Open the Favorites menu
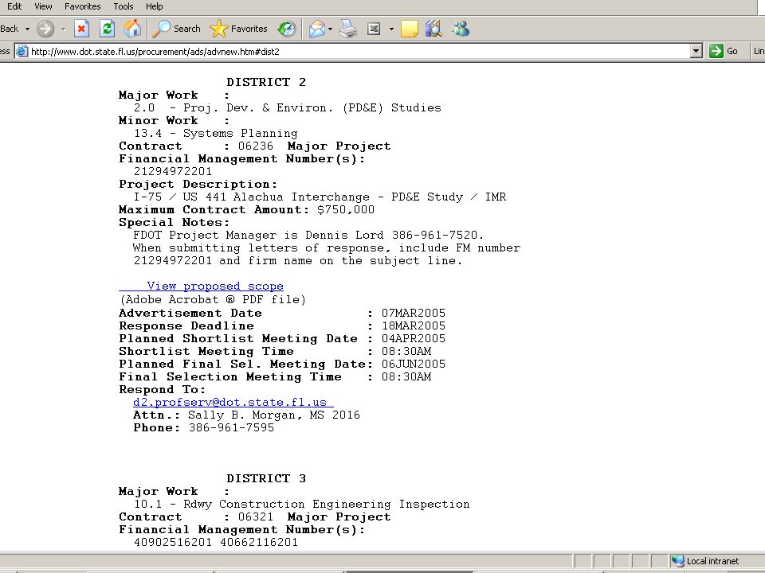The width and height of the screenshot is (765, 573). click(82, 6)
